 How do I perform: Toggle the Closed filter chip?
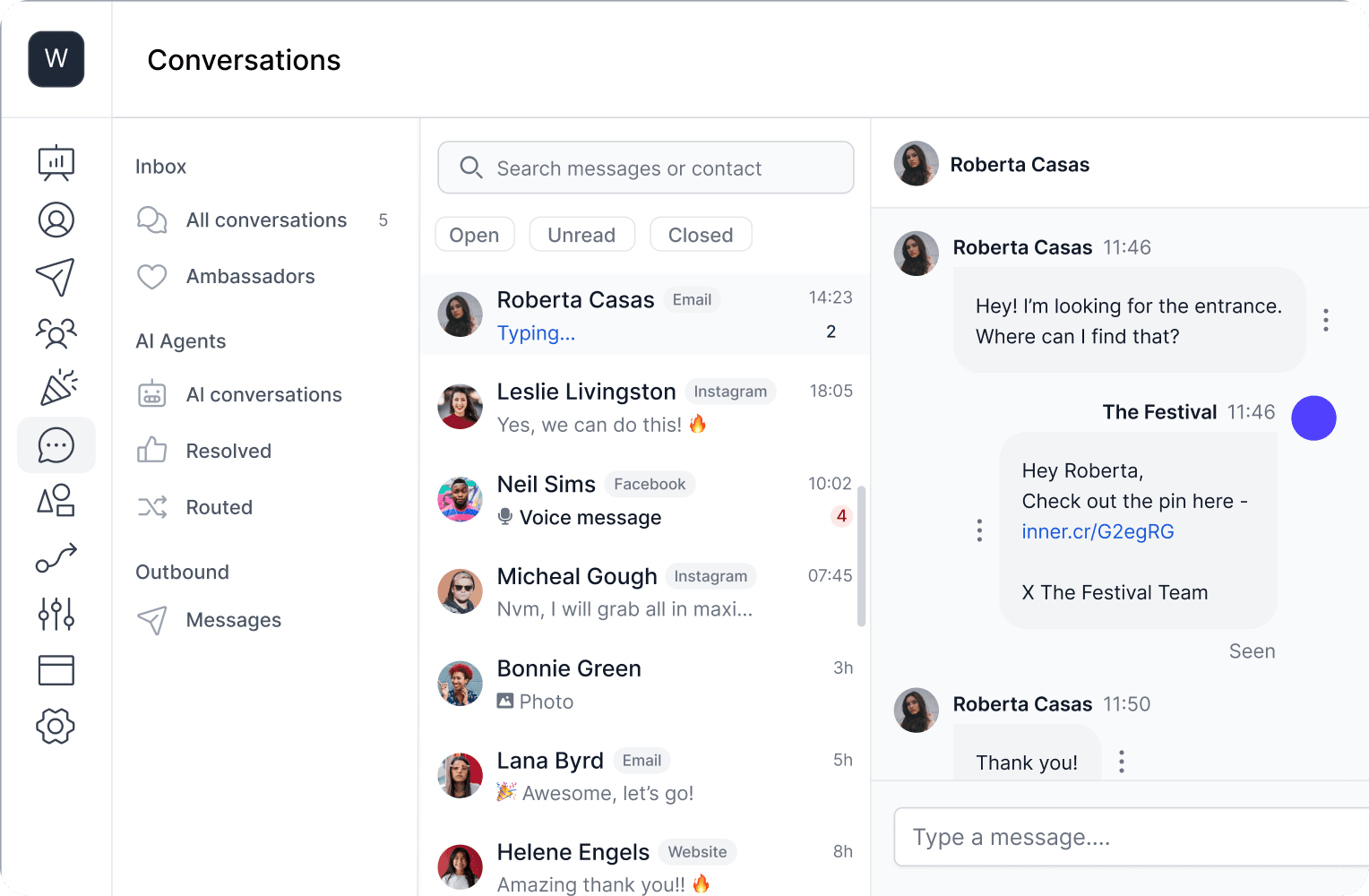pos(700,235)
